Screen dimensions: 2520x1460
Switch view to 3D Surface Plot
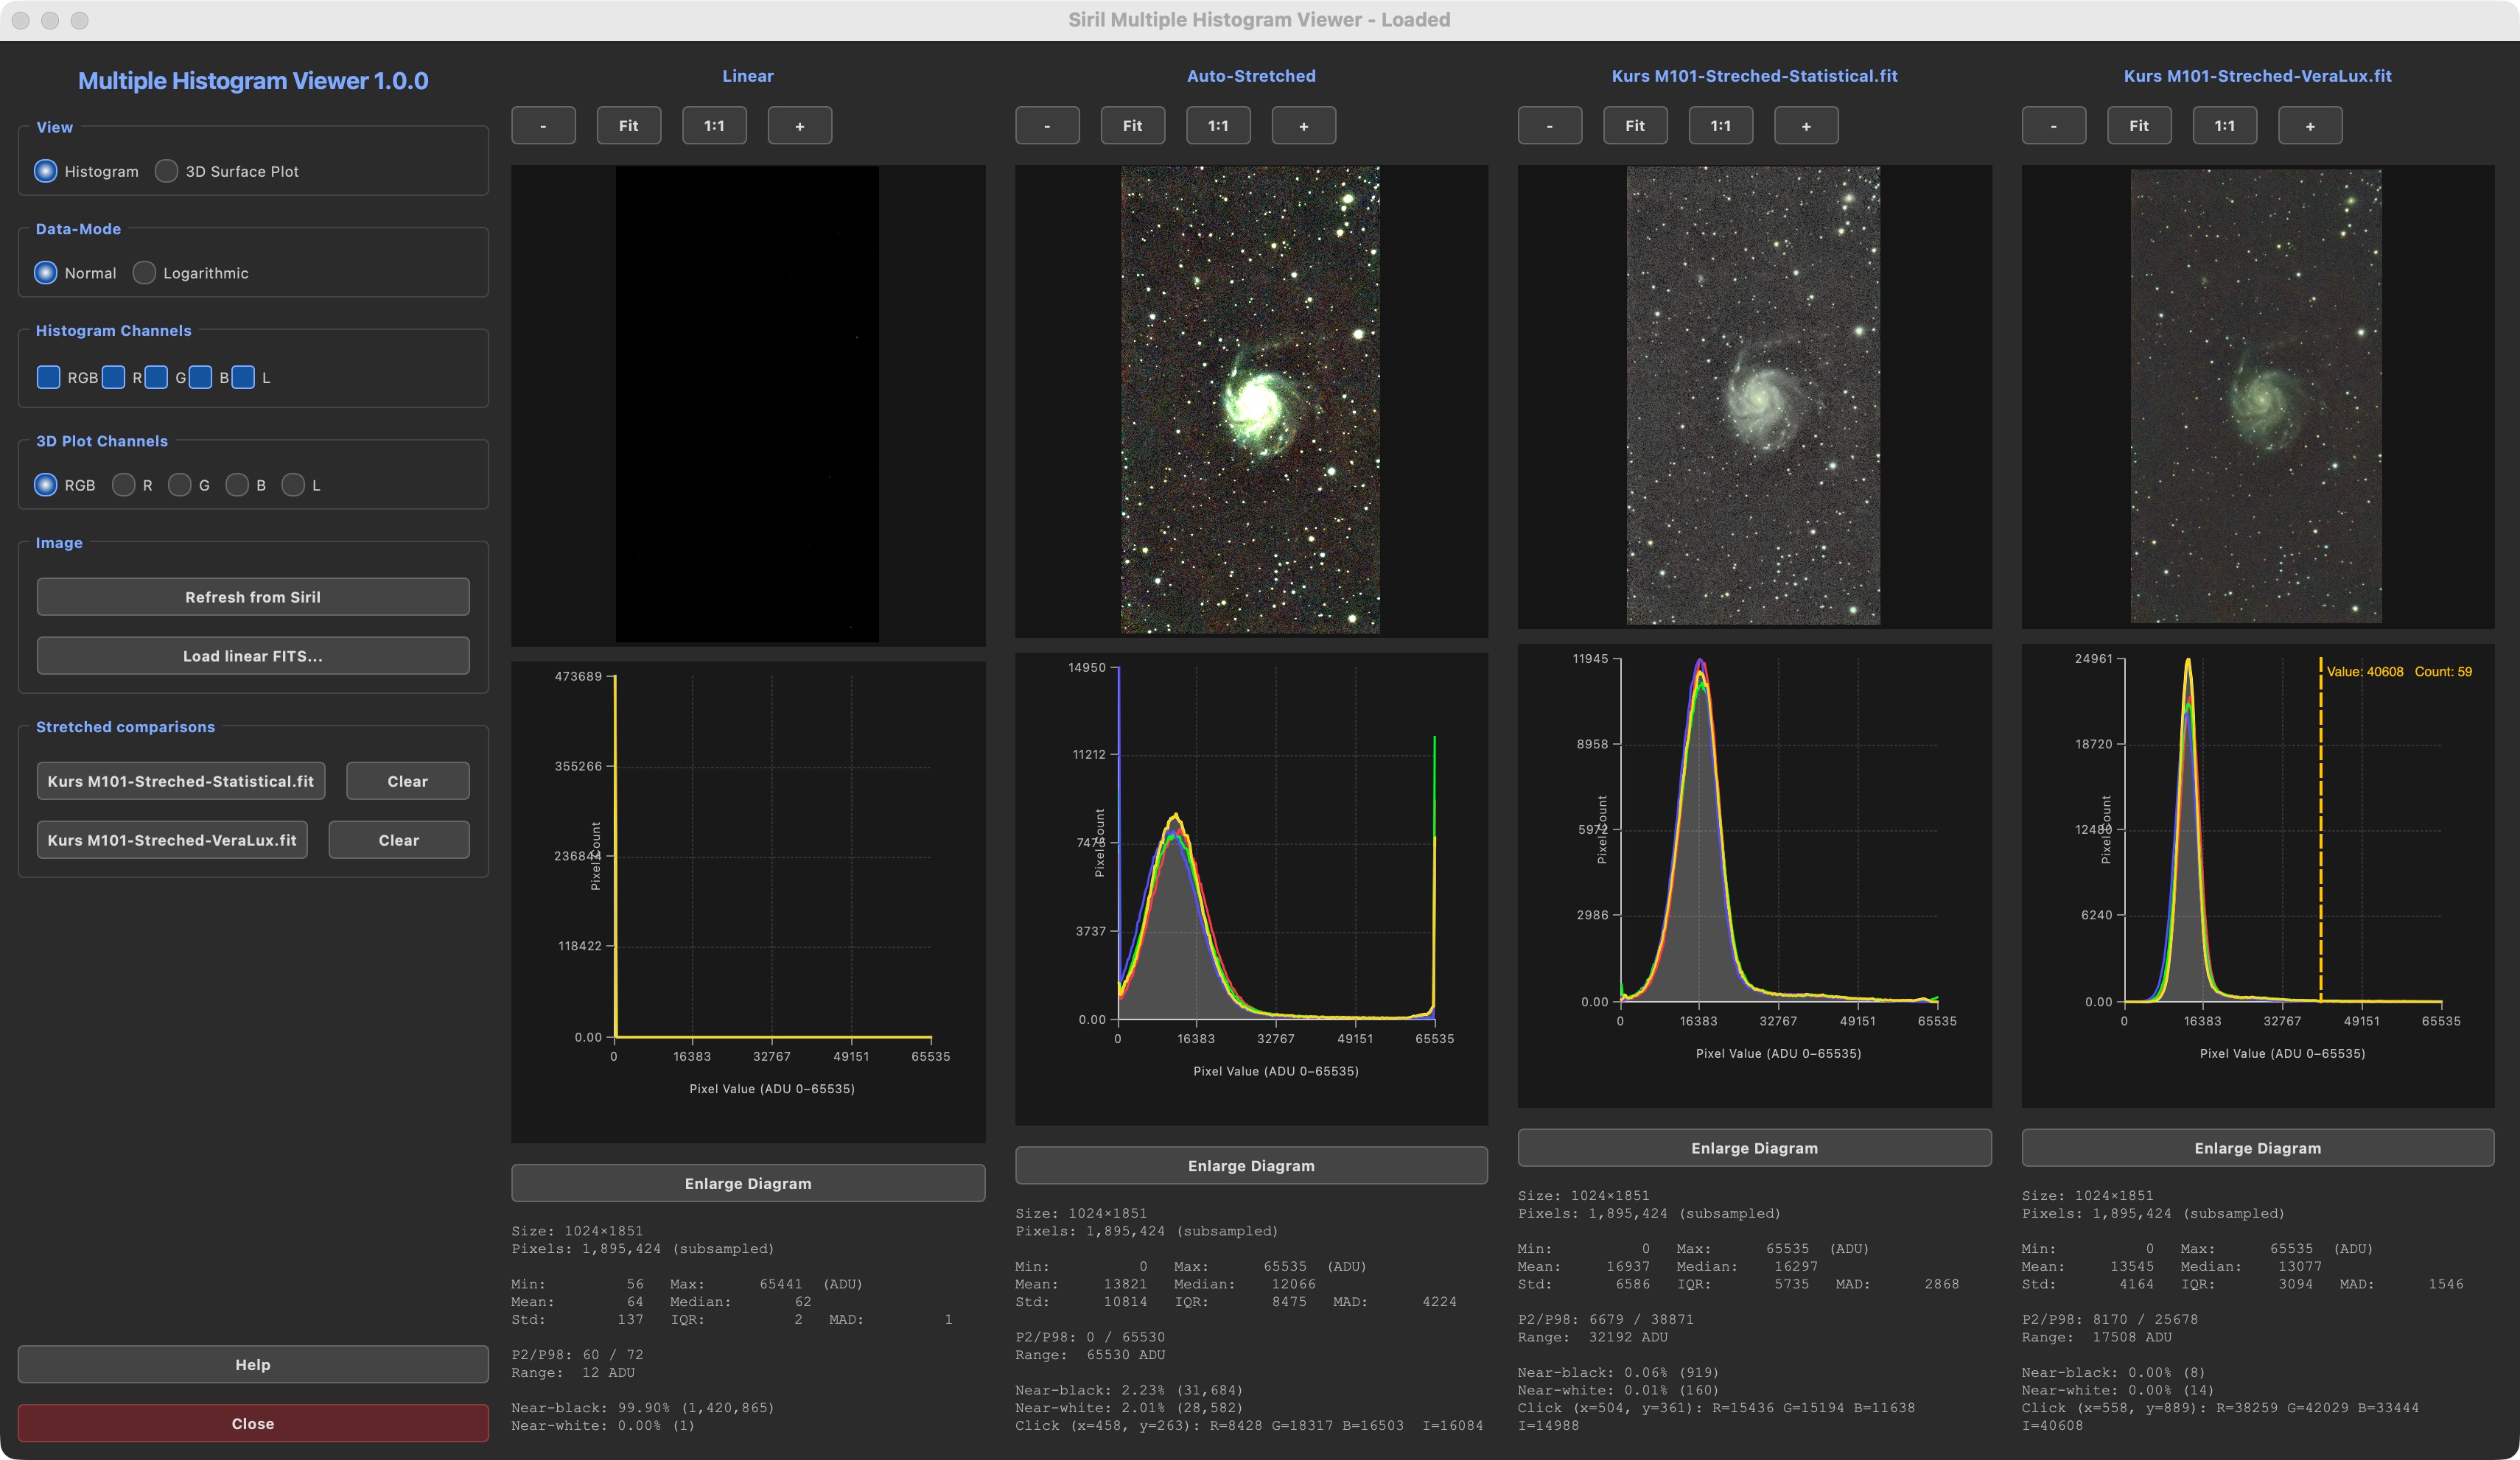(x=166, y=171)
